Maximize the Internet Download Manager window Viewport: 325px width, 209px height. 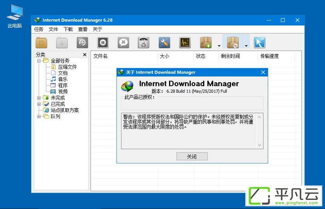(283, 20)
